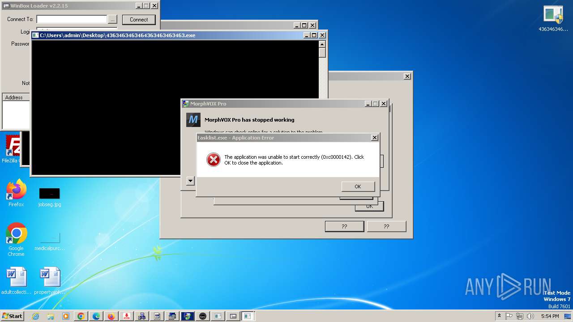This screenshot has width=573, height=322.
Task: Open Windows Media Player from taskbar
Action: click(x=66, y=316)
